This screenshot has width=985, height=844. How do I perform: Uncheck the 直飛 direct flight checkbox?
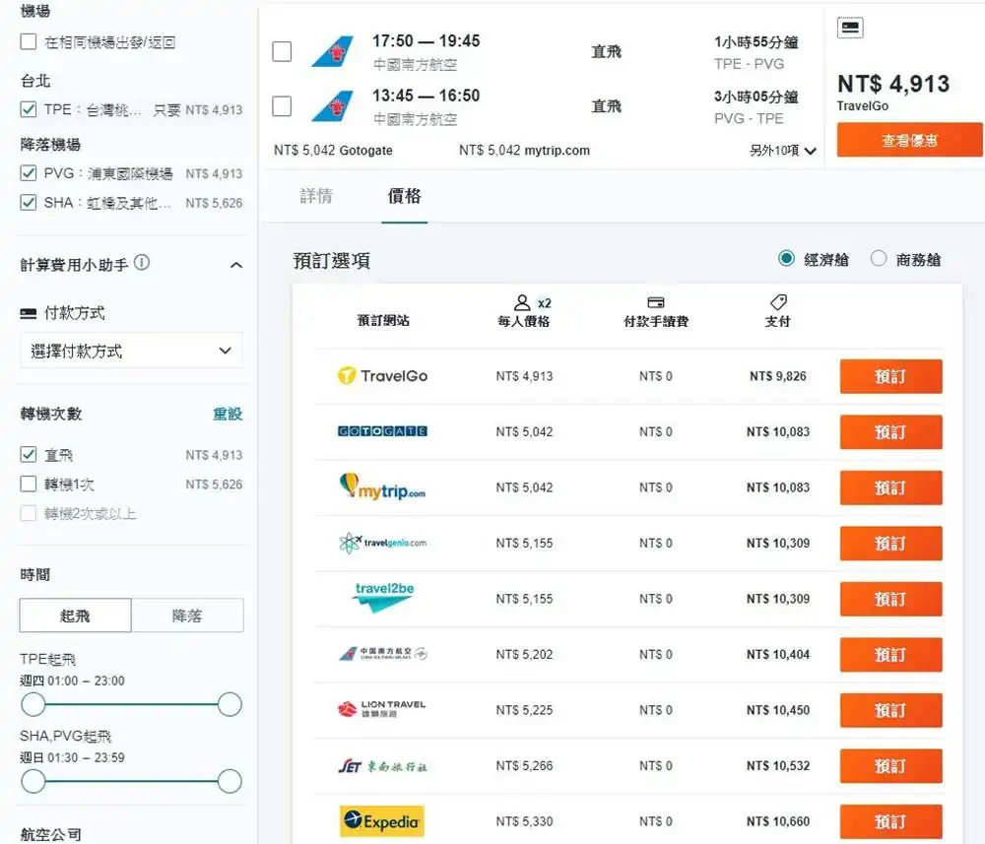point(29,454)
